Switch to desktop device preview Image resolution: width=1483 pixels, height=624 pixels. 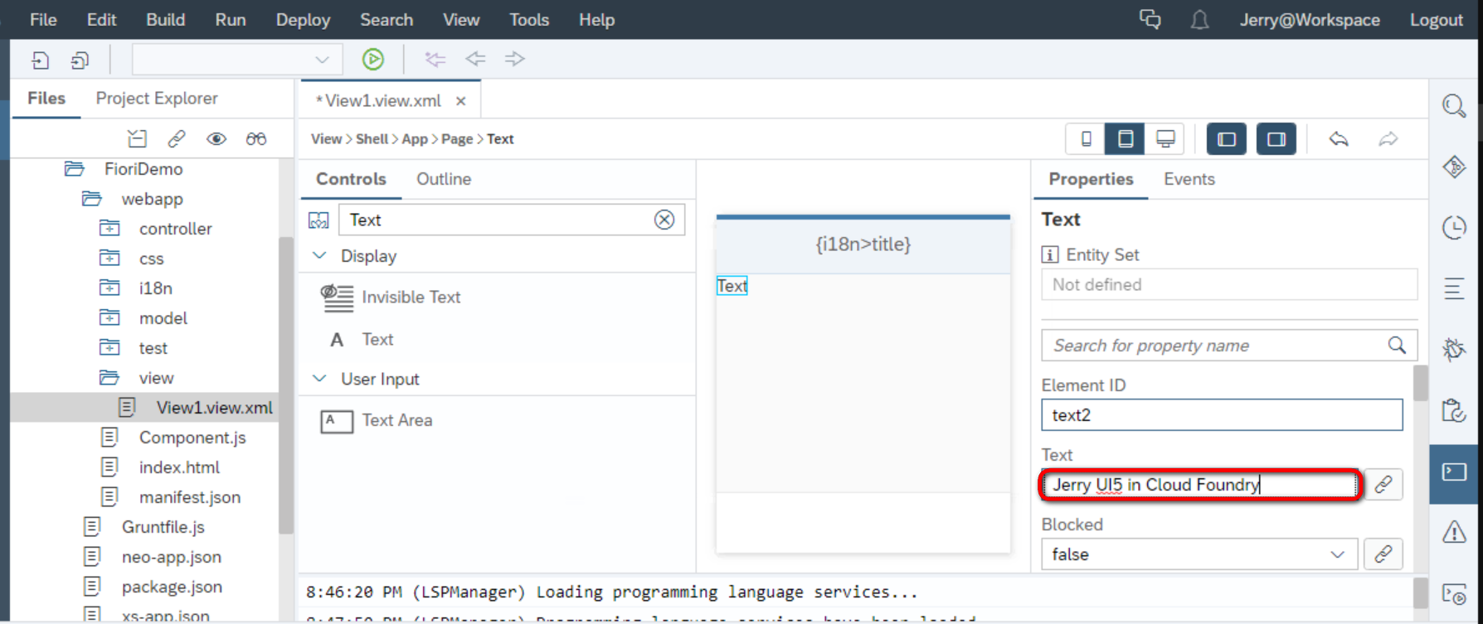click(1165, 138)
